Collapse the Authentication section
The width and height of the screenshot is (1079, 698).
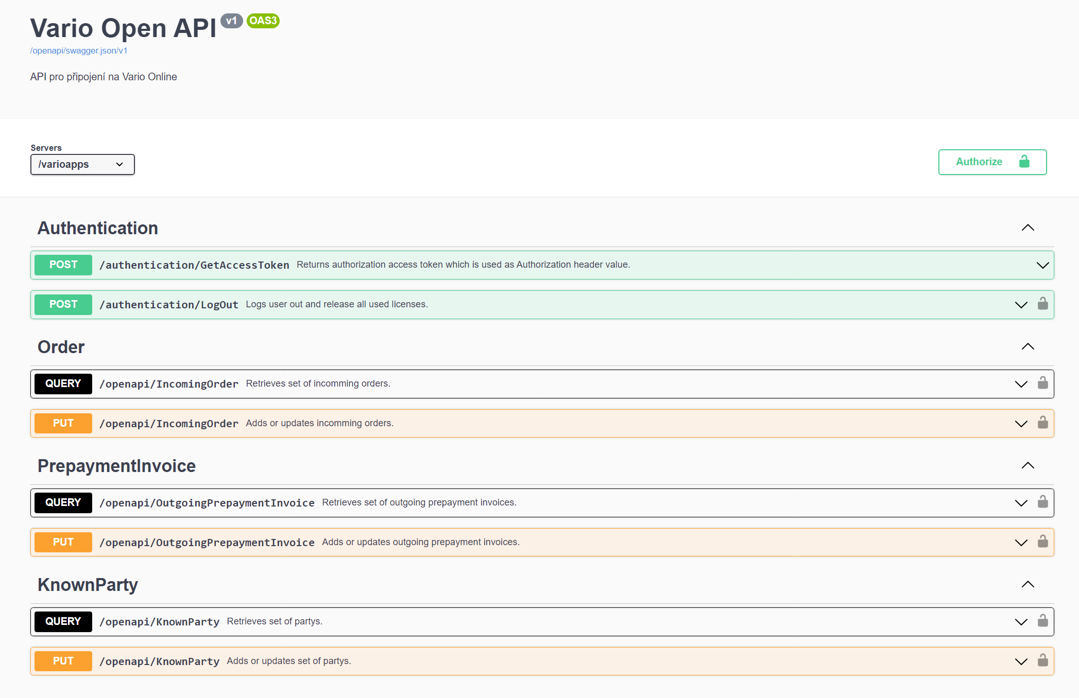tap(1027, 228)
